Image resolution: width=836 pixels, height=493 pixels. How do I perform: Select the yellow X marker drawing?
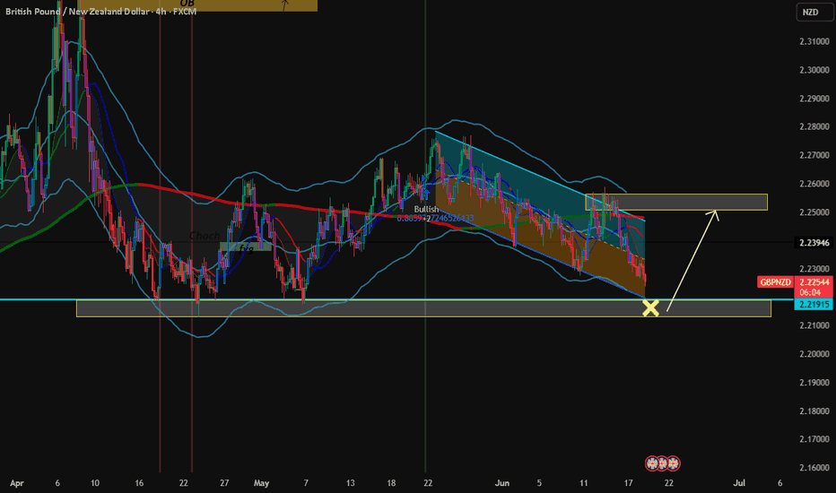[650, 308]
